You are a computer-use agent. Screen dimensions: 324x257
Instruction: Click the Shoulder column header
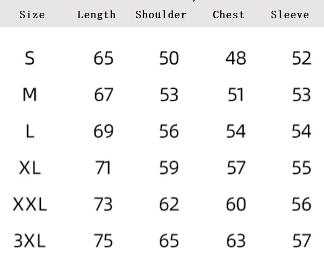tap(161, 14)
